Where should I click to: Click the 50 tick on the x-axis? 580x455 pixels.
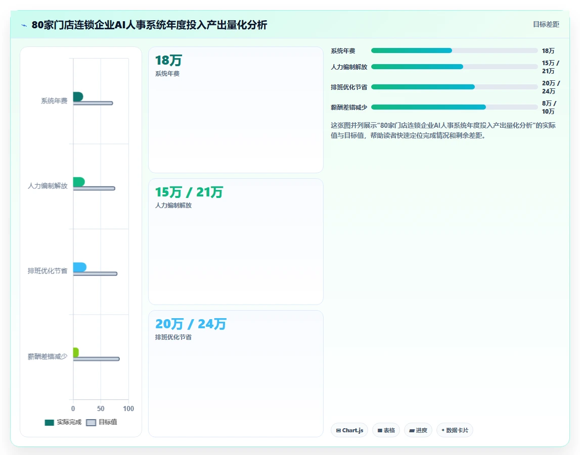coord(101,409)
